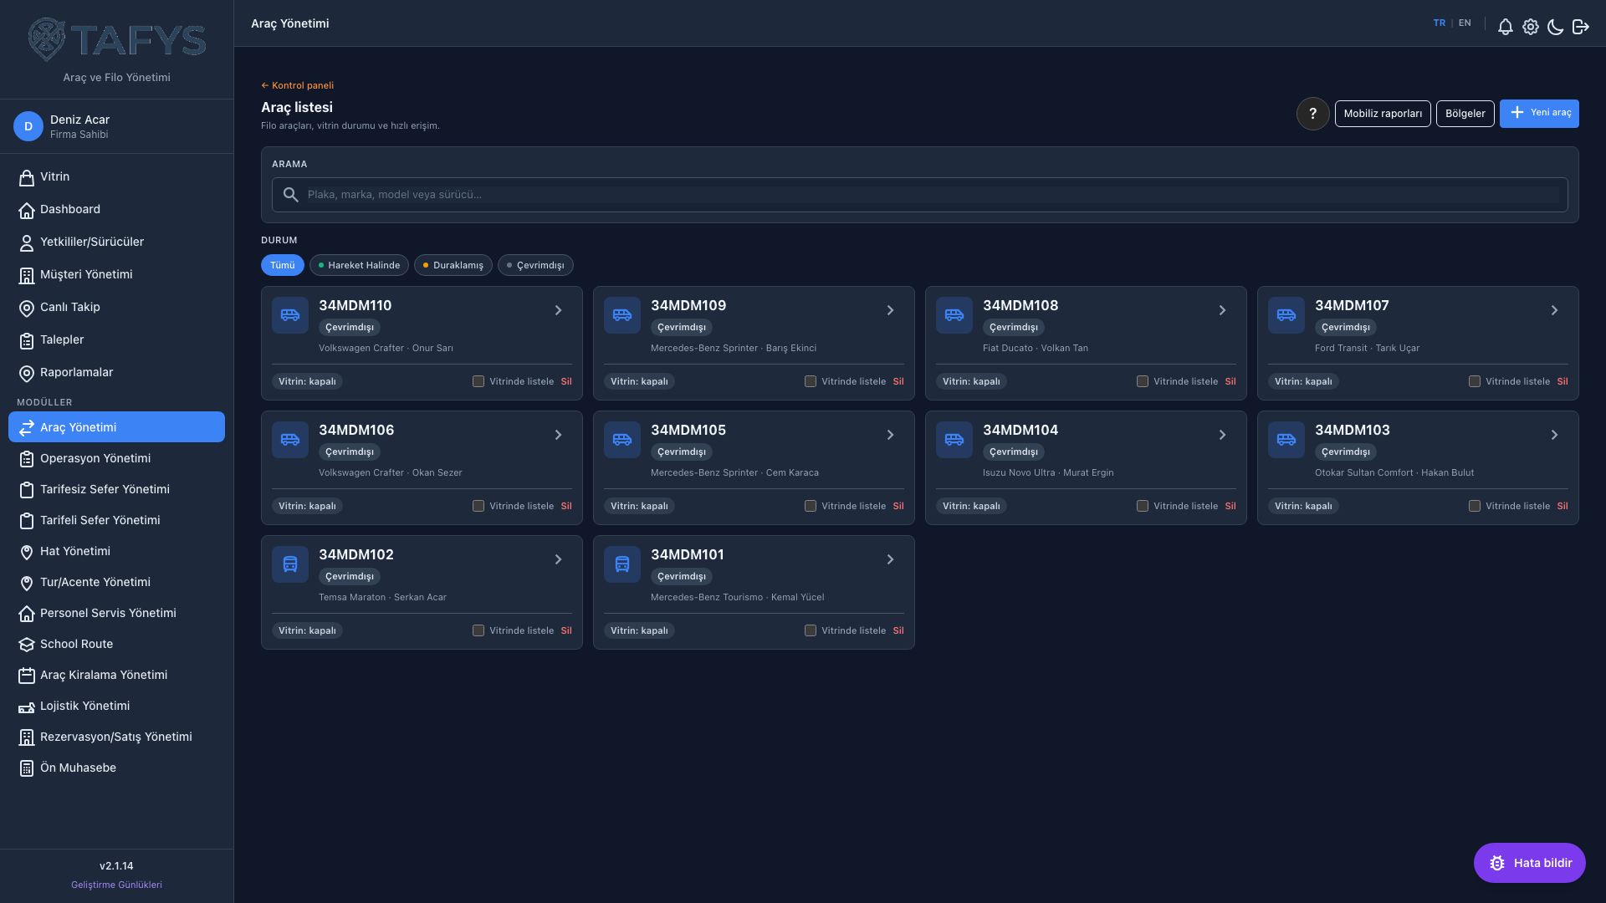
Task: Check 'Vitrinde listele' for 34MDM108
Action: click(x=1143, y=381)
